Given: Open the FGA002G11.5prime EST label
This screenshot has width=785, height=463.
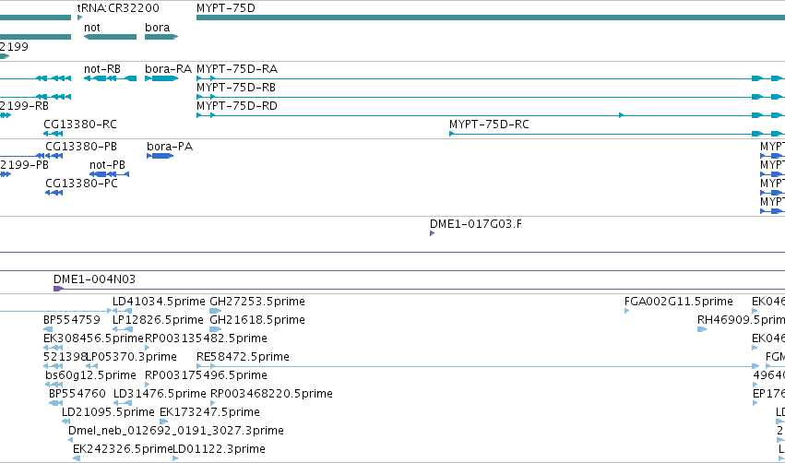Looking at the screenshot, I should 678,302.
